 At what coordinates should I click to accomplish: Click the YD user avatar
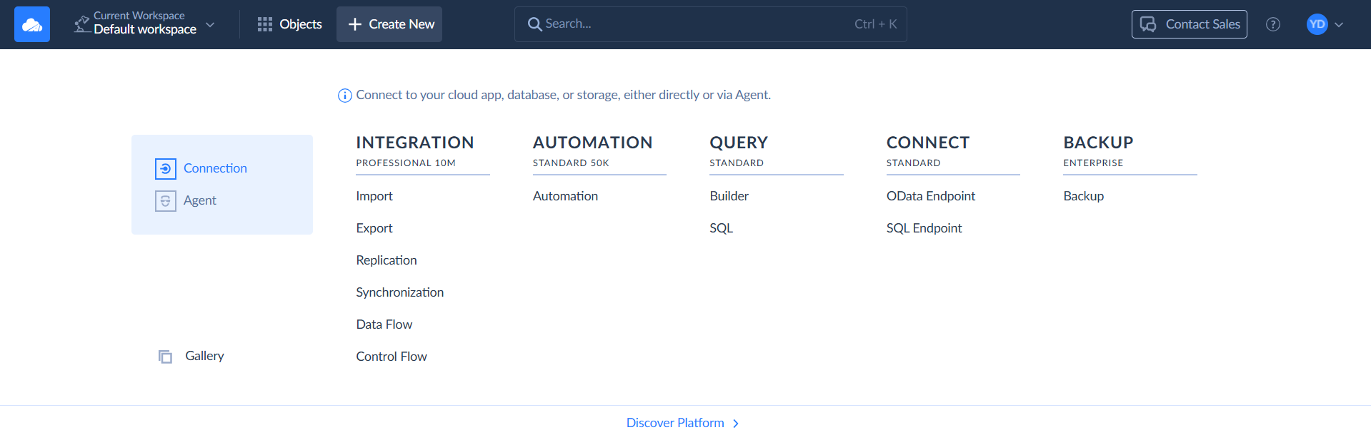pyautogui.click(x=1317, y=24)
